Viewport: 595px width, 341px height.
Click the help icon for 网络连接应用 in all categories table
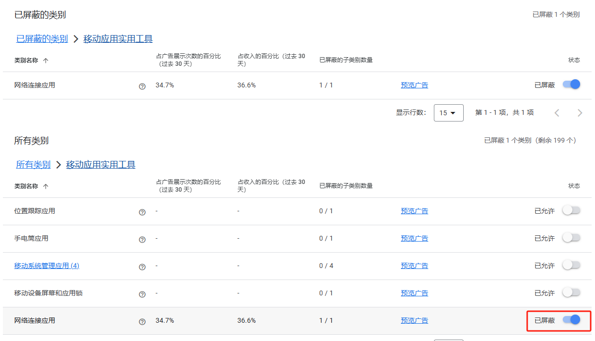(x=142, y=320)
